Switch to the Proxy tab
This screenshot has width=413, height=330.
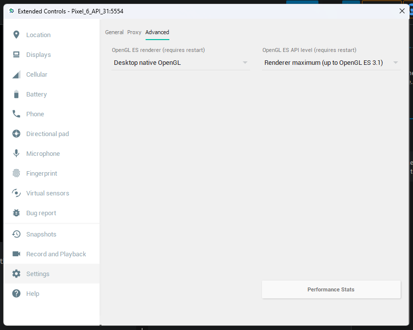point(134,32)
